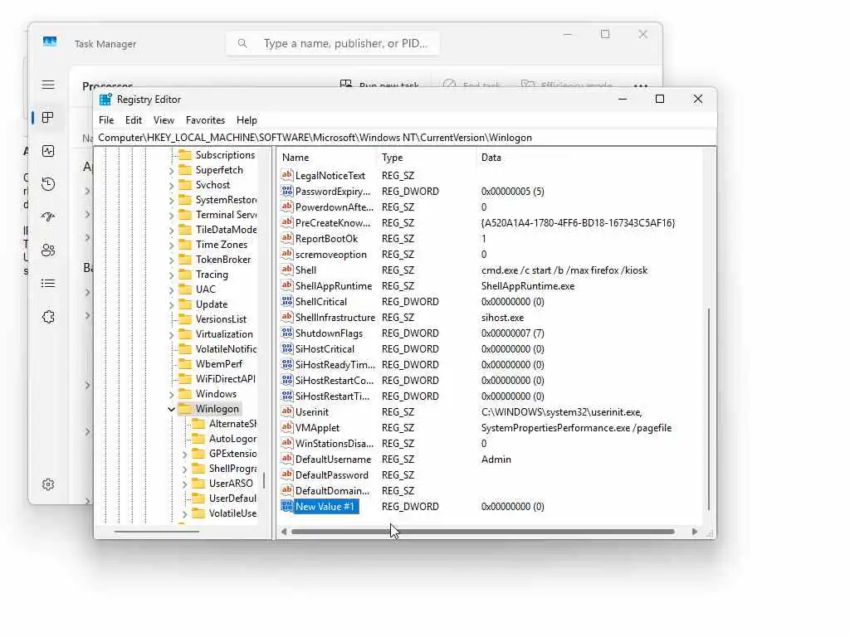The width and height of the screenshot is (850, 637).
Task: Click the search magnifier in Task Manager
Action: click(242, 43)
